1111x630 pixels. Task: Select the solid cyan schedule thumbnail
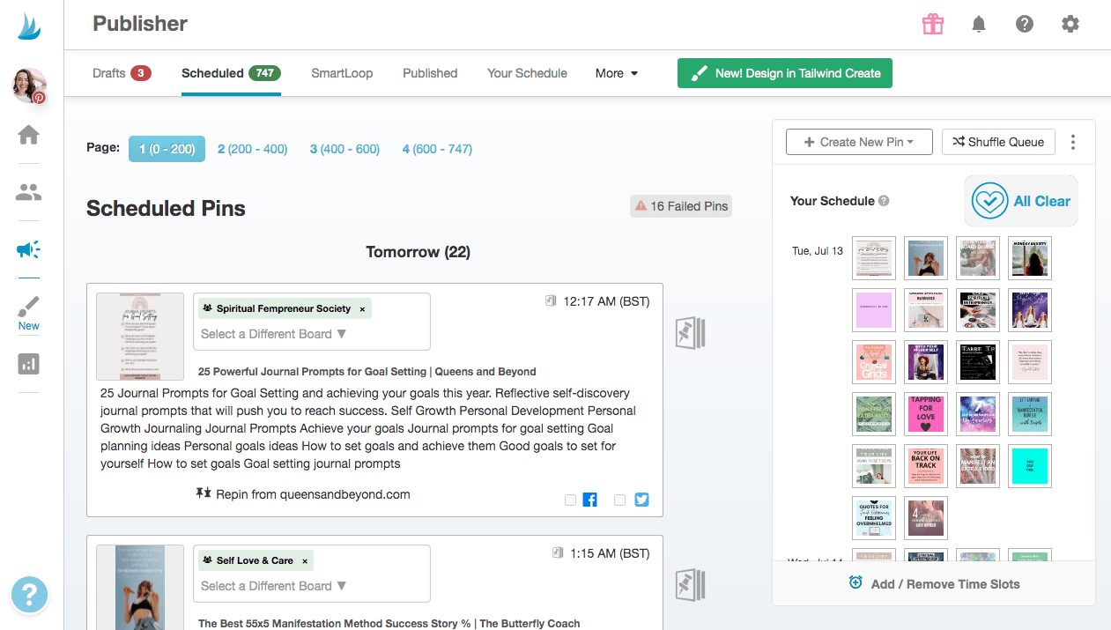click(x=1030, y=466)
